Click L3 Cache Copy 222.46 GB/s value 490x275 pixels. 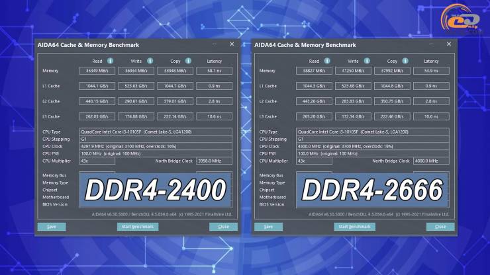392,117
